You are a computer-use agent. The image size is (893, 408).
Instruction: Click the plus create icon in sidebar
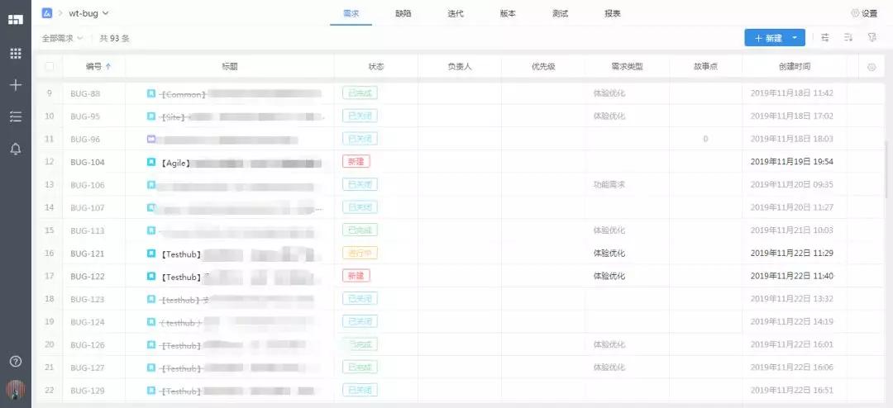16,85
